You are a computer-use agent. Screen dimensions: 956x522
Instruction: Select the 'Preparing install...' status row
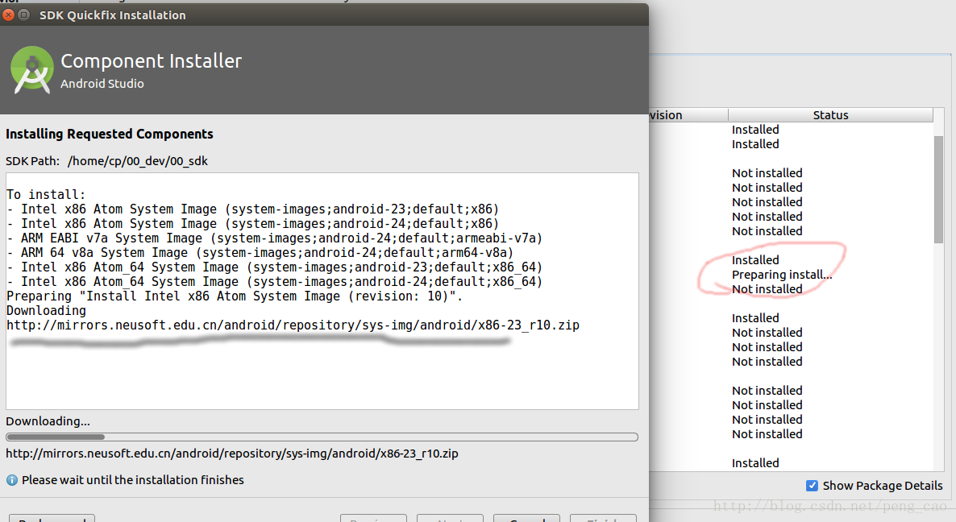click(x=782, y=275)
